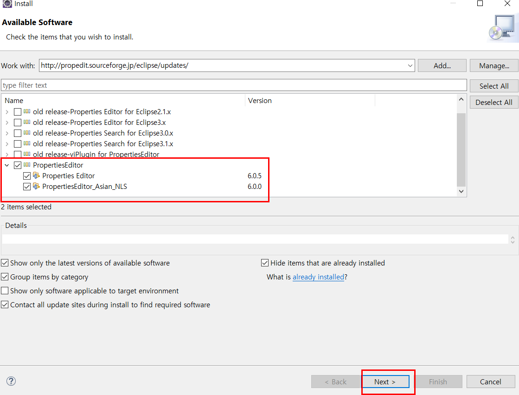Click the software list scrollbar thumb
Screen dimensions: 519x395
(461, 150)
